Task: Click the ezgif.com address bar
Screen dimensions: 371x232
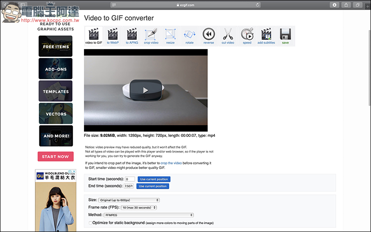Action: click(185, 5)
